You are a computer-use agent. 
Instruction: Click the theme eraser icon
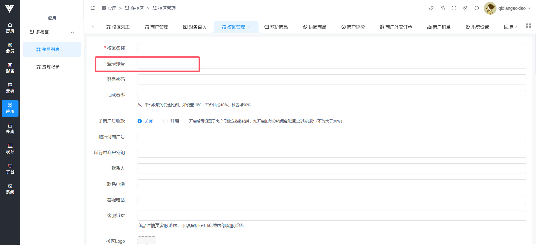pyautogui.click(x=465, y=8)
